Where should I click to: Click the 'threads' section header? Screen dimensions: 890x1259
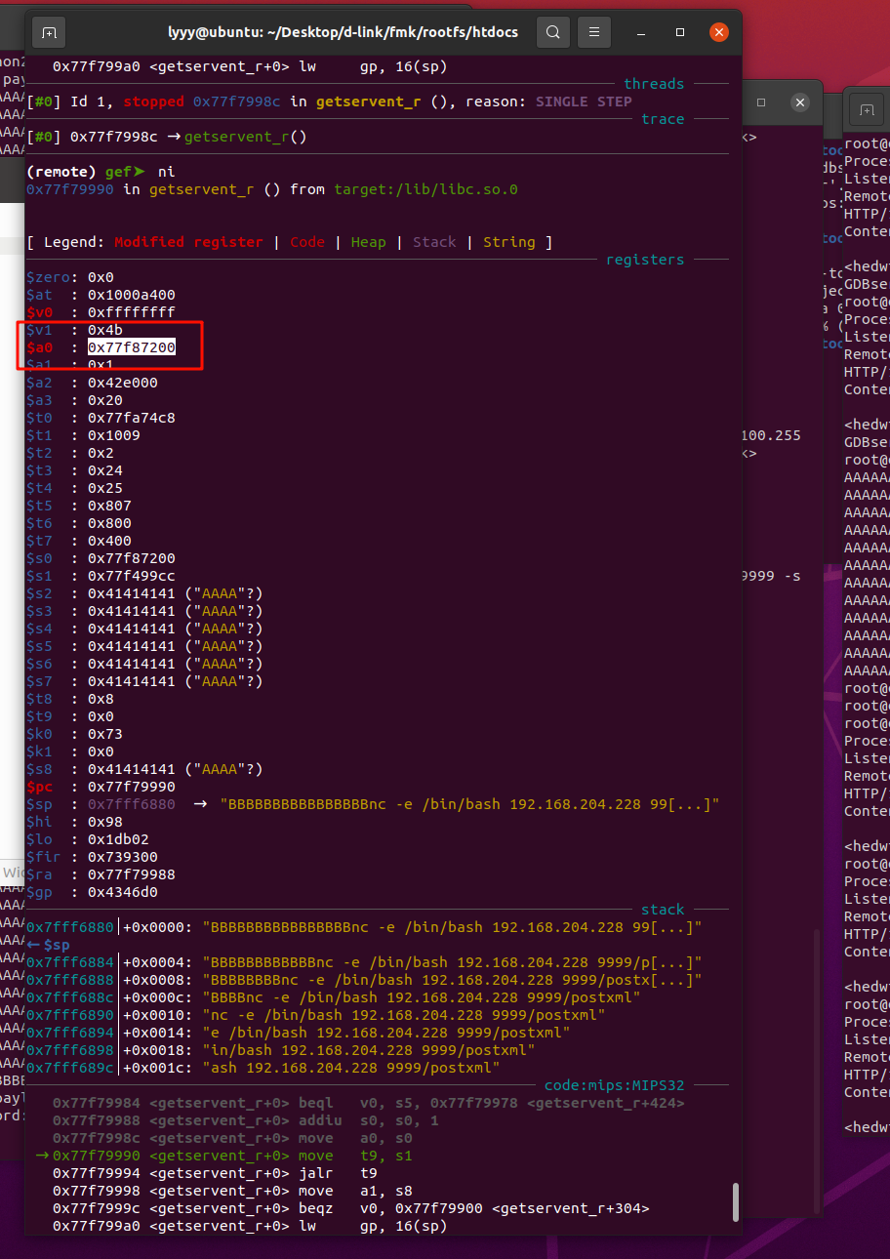654,84
